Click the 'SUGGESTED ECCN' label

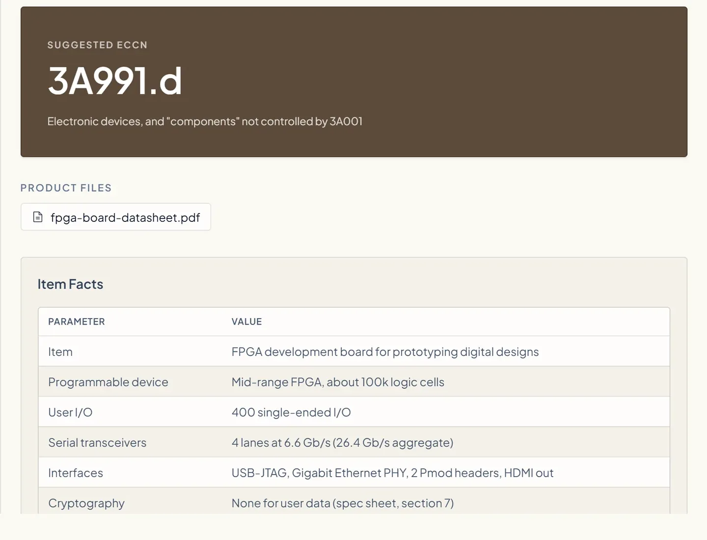pyautogui.click(x=97, y=45)
